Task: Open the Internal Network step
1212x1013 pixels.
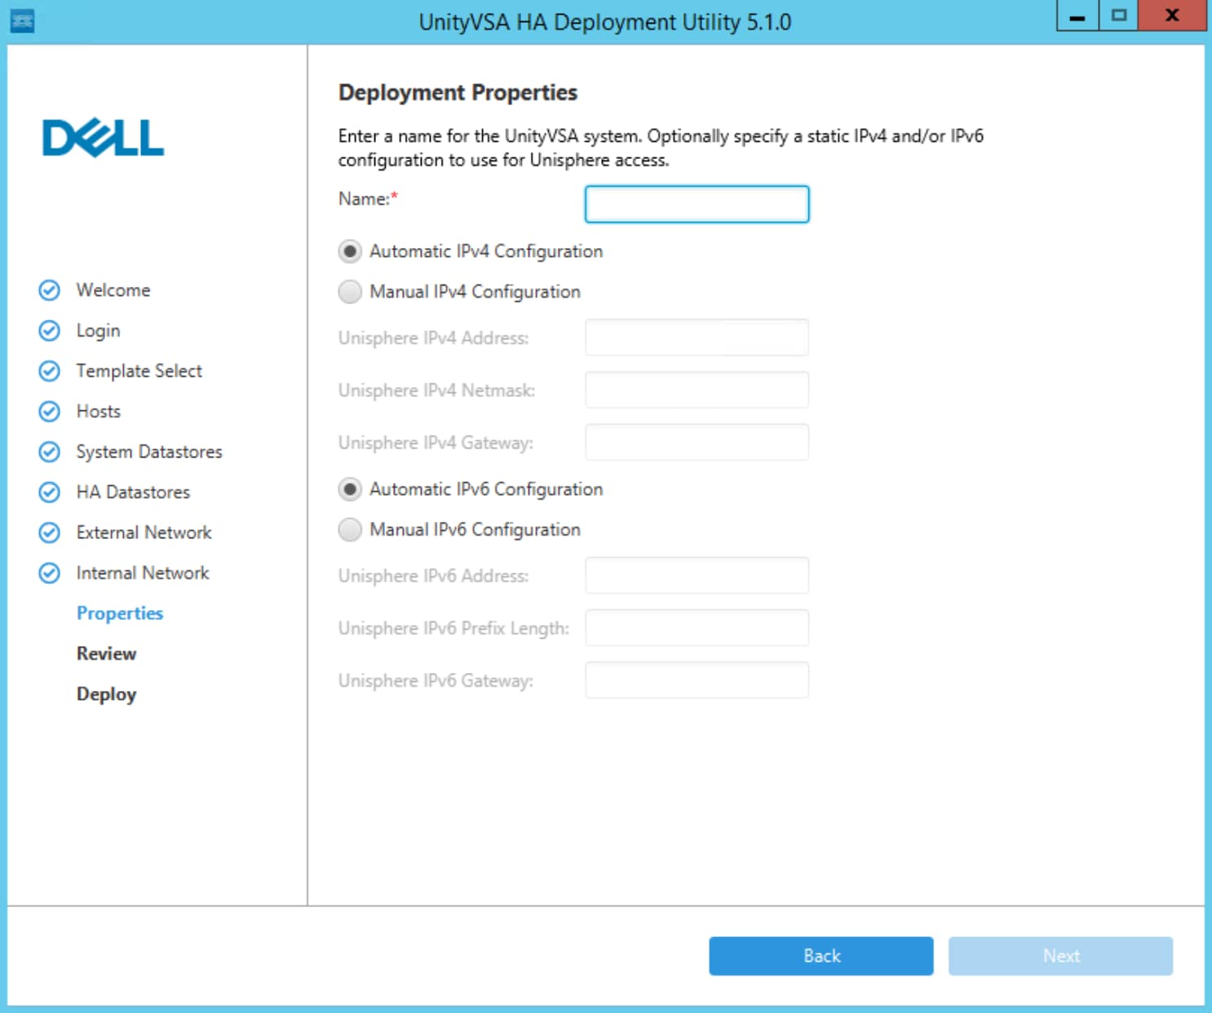Action: pos(143,573)
